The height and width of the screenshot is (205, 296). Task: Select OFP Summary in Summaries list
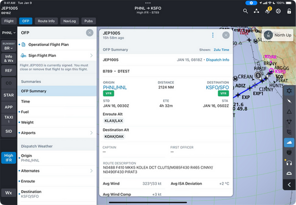pyautogui.click(x=57, y=91)
